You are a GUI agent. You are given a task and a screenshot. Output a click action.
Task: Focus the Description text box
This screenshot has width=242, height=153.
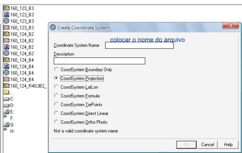click(x=99, y=61)
